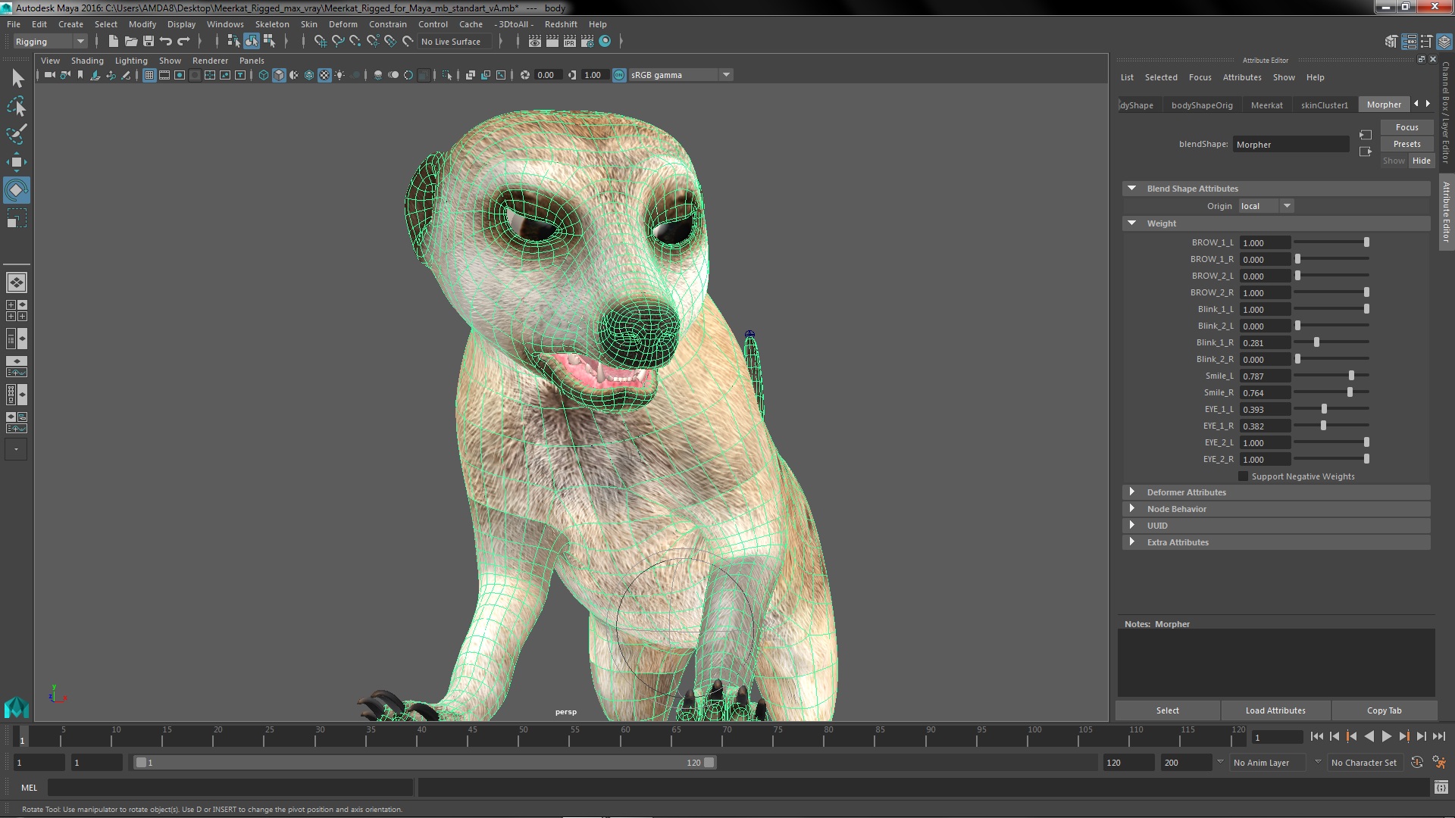Enable snap to grids

point(321,41)
